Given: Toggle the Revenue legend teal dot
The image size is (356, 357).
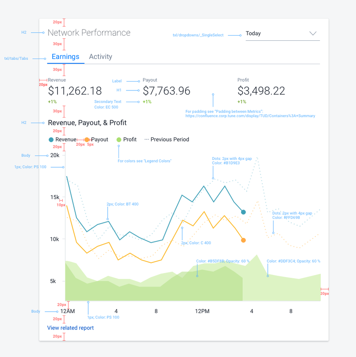Looking at the screenshot, I should 51,140.
